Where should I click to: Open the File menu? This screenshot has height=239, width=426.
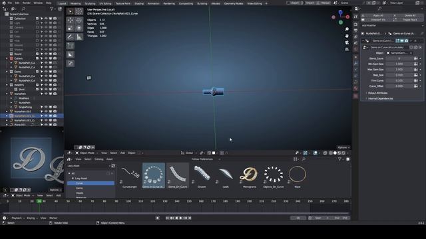pyautogui.click(x=10, y=3)
